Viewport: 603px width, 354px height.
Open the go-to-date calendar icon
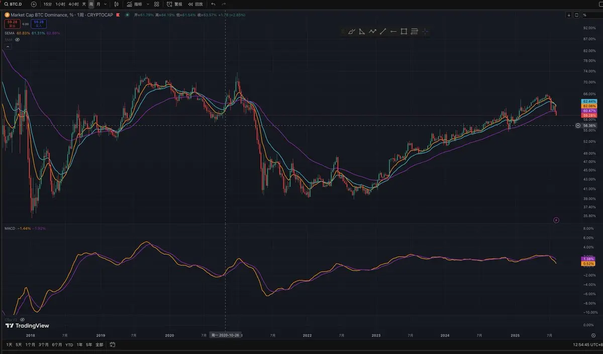click(x=113, y=345)
